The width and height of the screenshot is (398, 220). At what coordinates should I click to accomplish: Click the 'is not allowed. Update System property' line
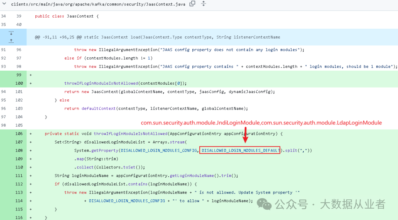(x=182, y=192)
